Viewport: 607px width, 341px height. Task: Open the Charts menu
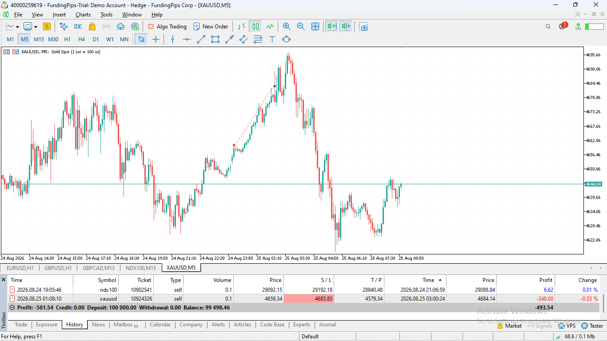coord(83,15)
